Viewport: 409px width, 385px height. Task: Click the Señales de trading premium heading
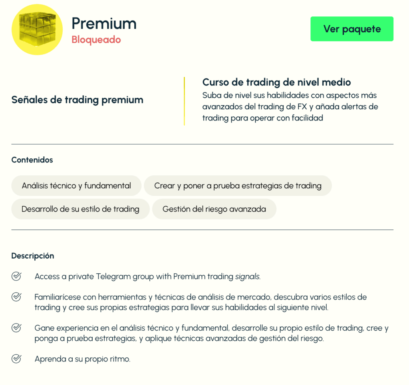77,100
